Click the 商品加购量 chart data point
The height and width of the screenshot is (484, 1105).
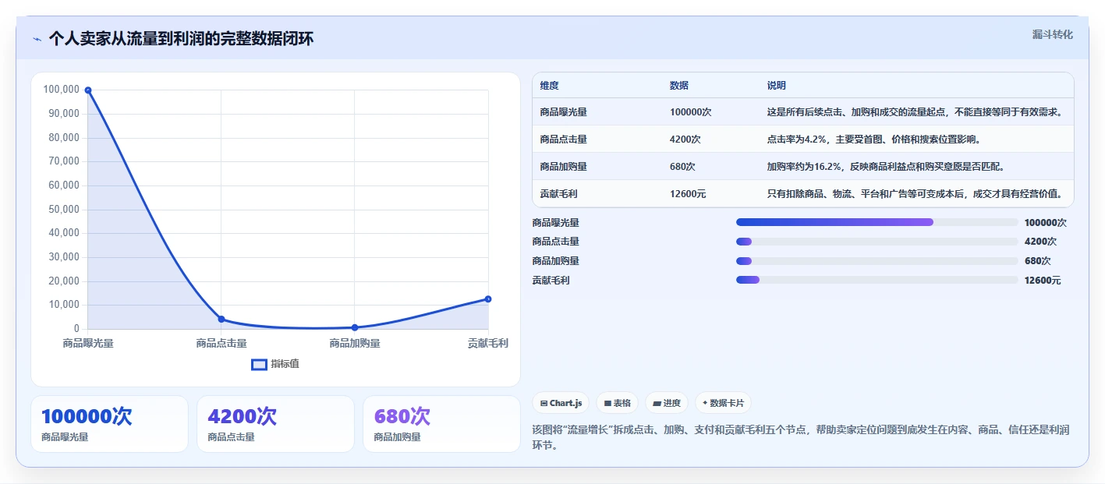pos(355,327)
